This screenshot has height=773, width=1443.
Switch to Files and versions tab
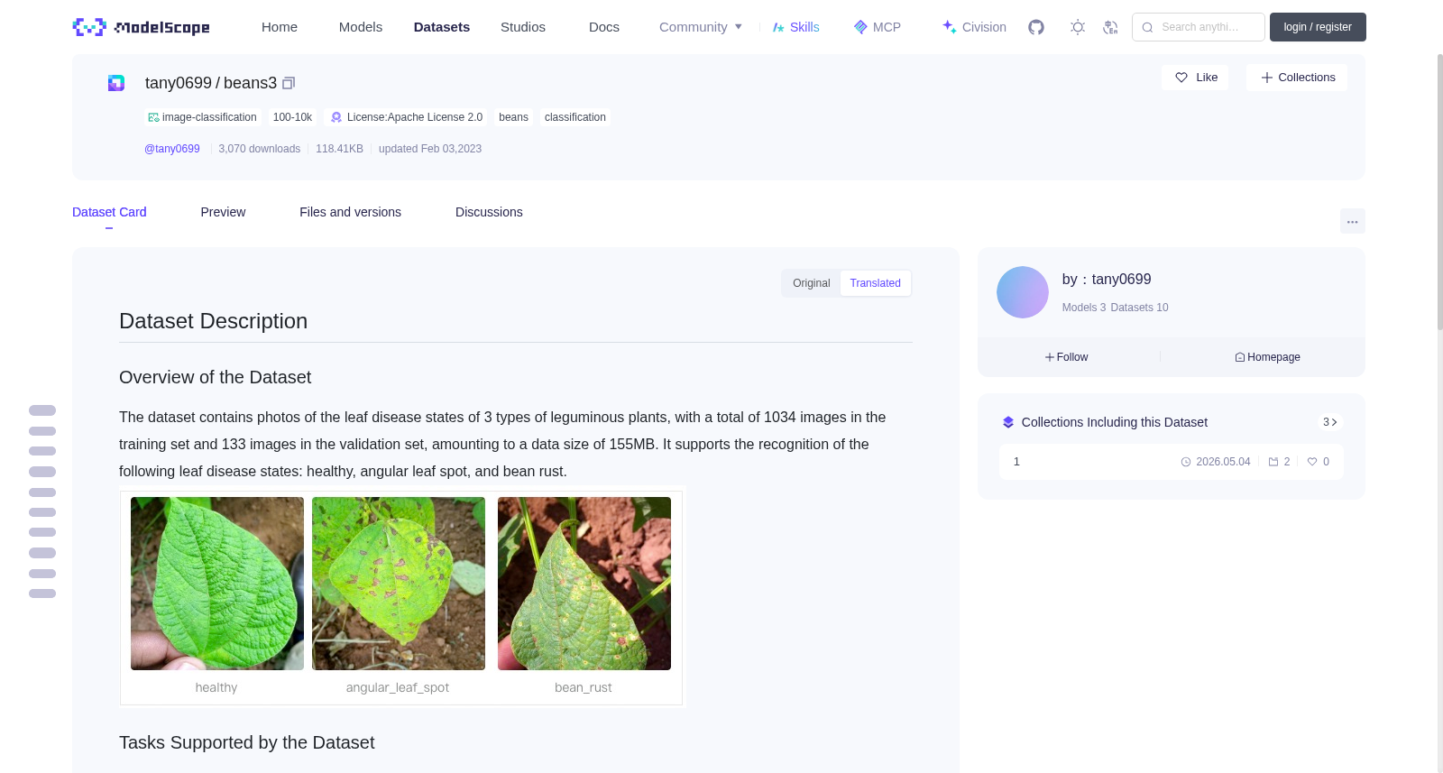[350, 212]
